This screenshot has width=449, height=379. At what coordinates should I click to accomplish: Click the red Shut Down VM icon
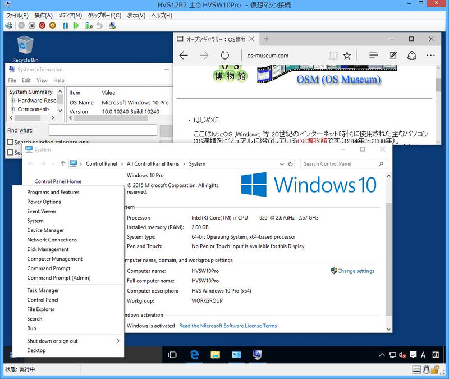coord(42,25)
